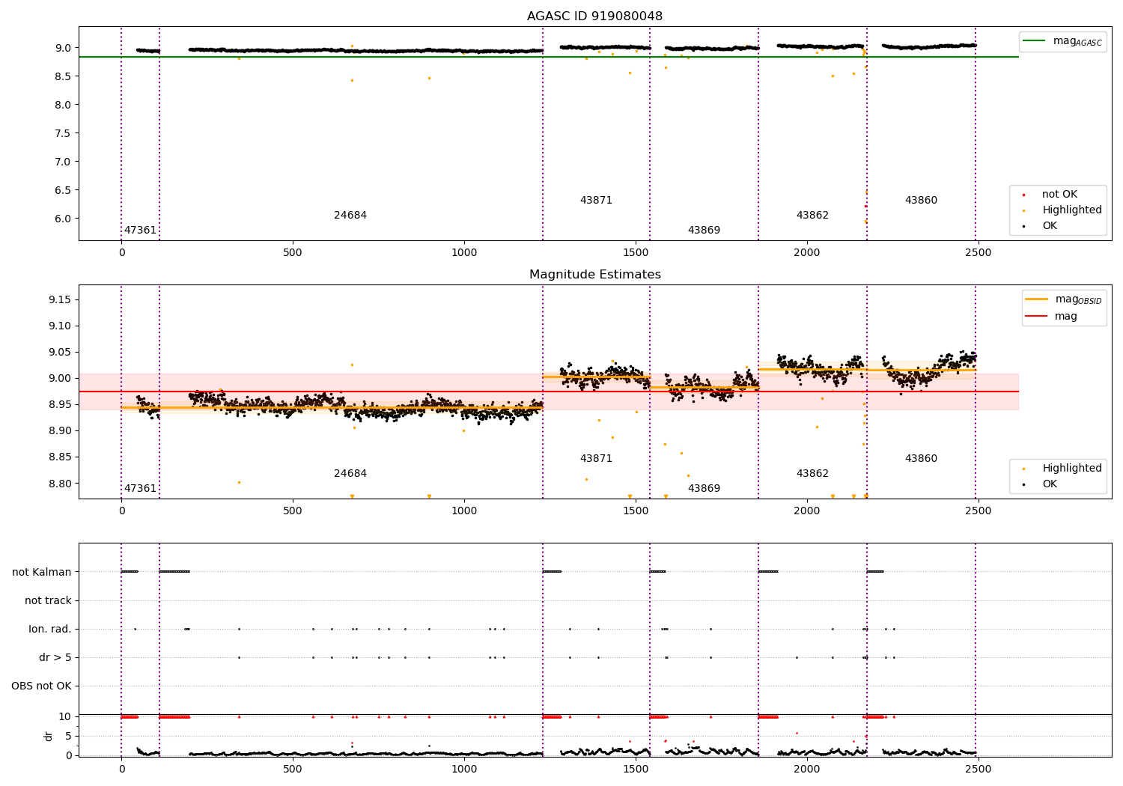Click the rotated 'dr' axis label
Screen dimensions: 1123x786
(x=49, y=736)
